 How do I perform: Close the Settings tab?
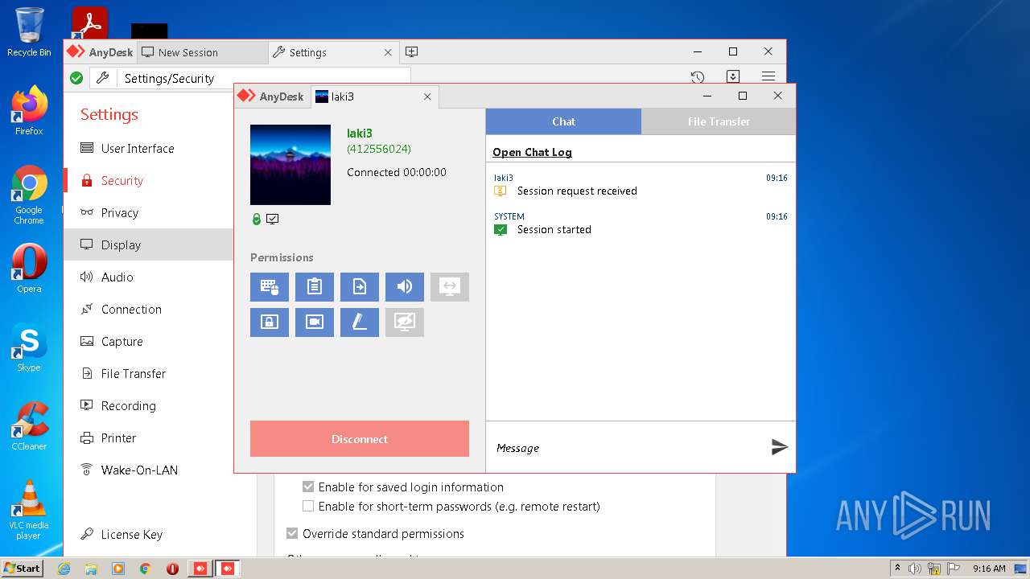pos(388,52)
